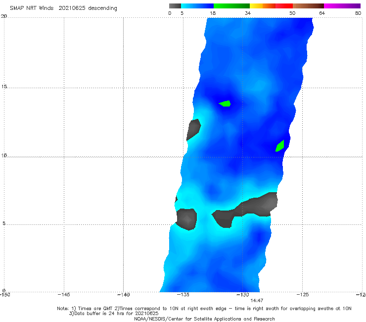Click the color bar label '34'
Screen dimensions: 366x322
coord(248,13)
